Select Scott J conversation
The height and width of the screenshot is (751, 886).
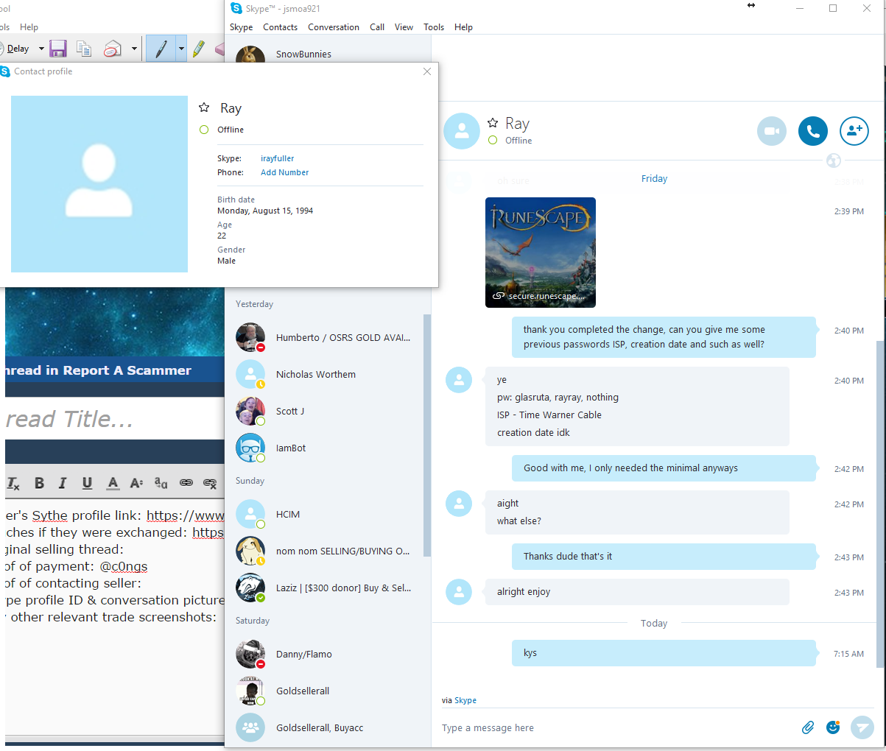pos(328,411)
